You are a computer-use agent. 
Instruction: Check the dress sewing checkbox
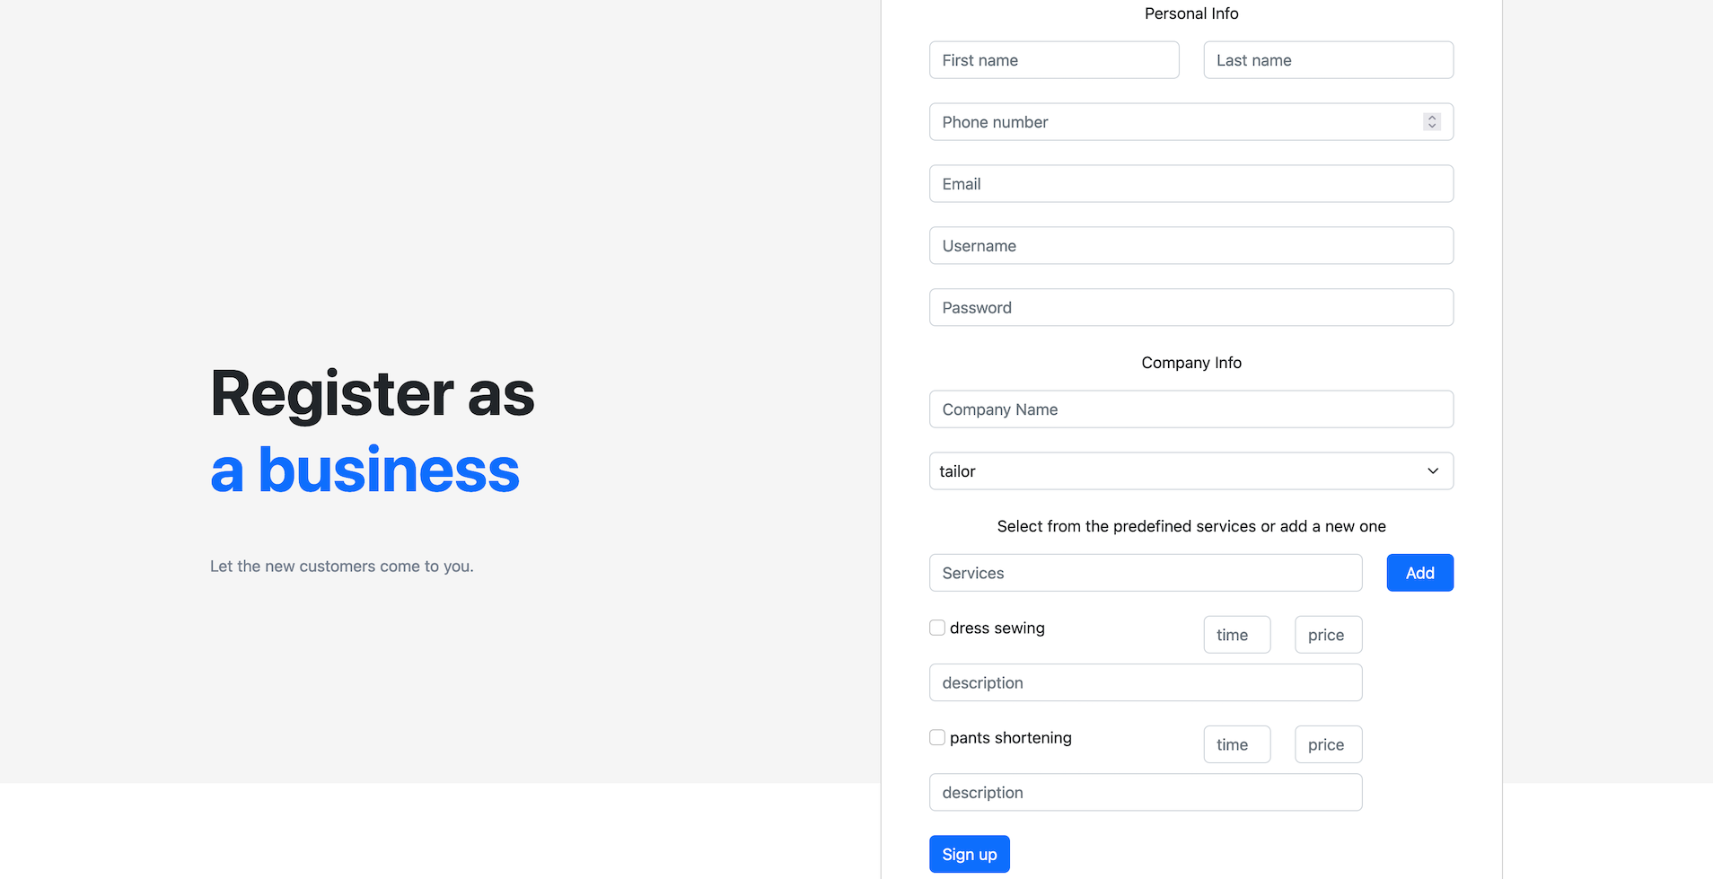(x=937, y=628)
